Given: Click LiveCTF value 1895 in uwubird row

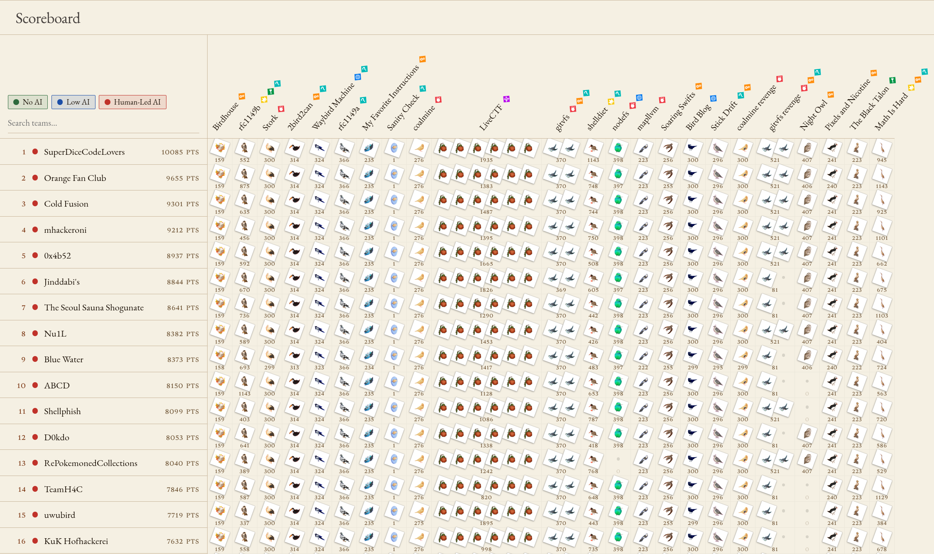Looking at the screenshot, I should pos(486,523).
